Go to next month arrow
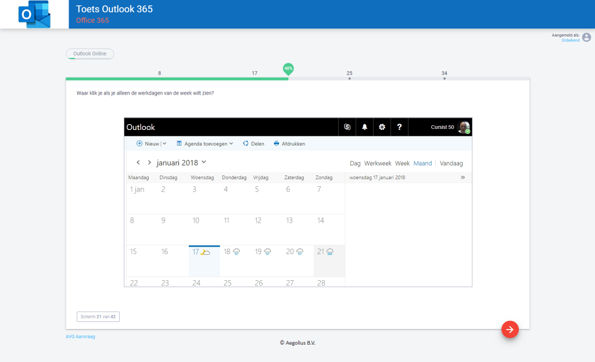The width and height of the screenshot is (595, 362). click(149, 162)
